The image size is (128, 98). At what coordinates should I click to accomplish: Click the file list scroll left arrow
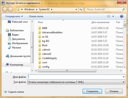36,71
